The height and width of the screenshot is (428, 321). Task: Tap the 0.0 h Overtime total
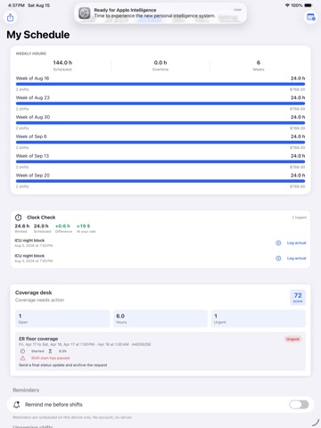[x=160, y=65]
